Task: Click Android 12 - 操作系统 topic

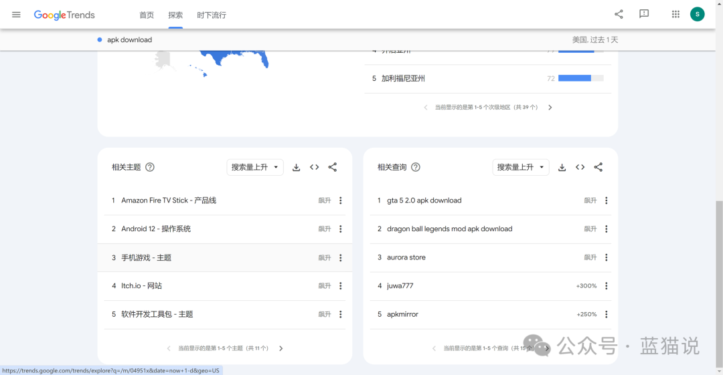Action: (x=156, y=229)
